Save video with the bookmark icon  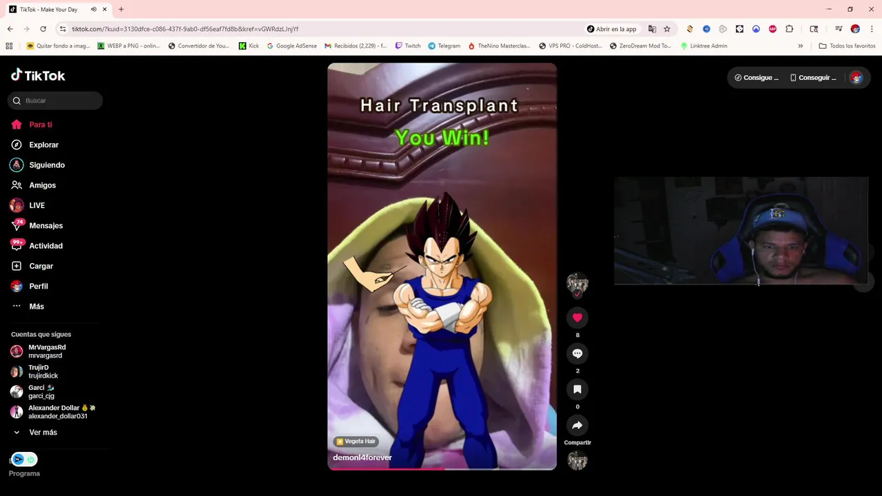[x=577, y=389]
